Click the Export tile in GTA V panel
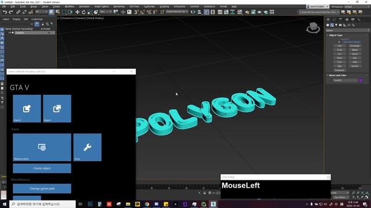Image resolution: width=371 pixels, height=208 pixels. (x=57, y=109)
